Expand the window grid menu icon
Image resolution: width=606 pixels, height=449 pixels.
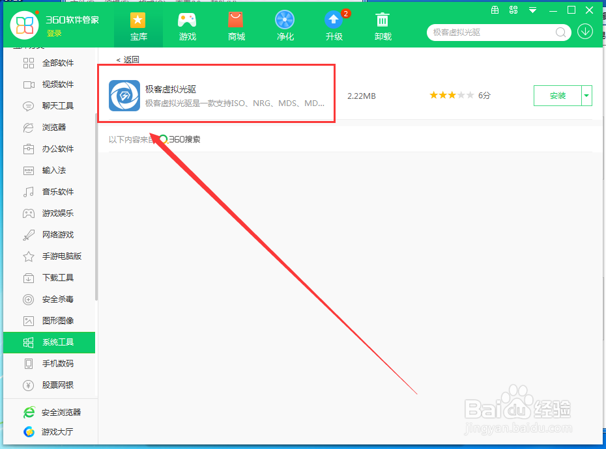click(x=495, y=10)
